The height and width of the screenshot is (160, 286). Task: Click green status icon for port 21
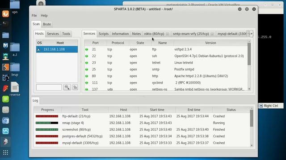[x=87, y=49]
